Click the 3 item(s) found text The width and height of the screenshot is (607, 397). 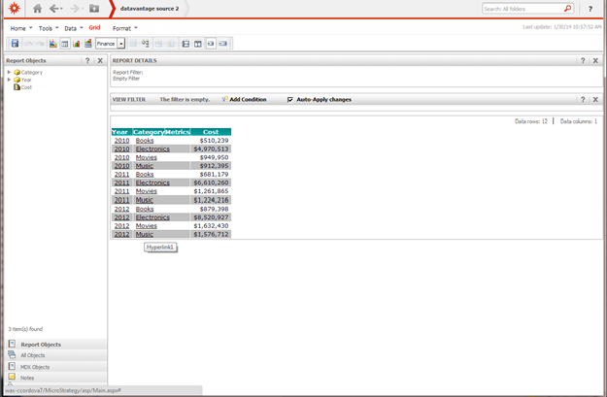pyautogui.click(x=25, y=329)
